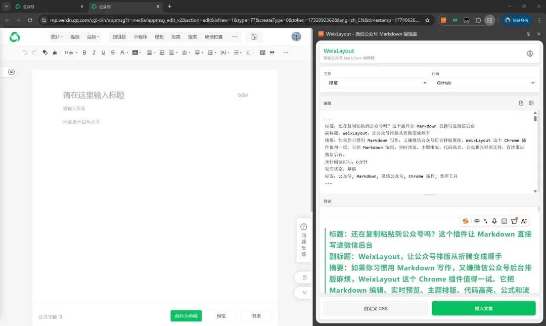The image size is (546, 326).
Task: Open the 问题反馈 help panel
Action: pos(304,240)
